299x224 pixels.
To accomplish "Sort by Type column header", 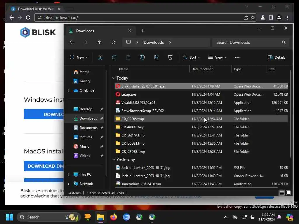I will pyautogui.click(x=237, y=69).
